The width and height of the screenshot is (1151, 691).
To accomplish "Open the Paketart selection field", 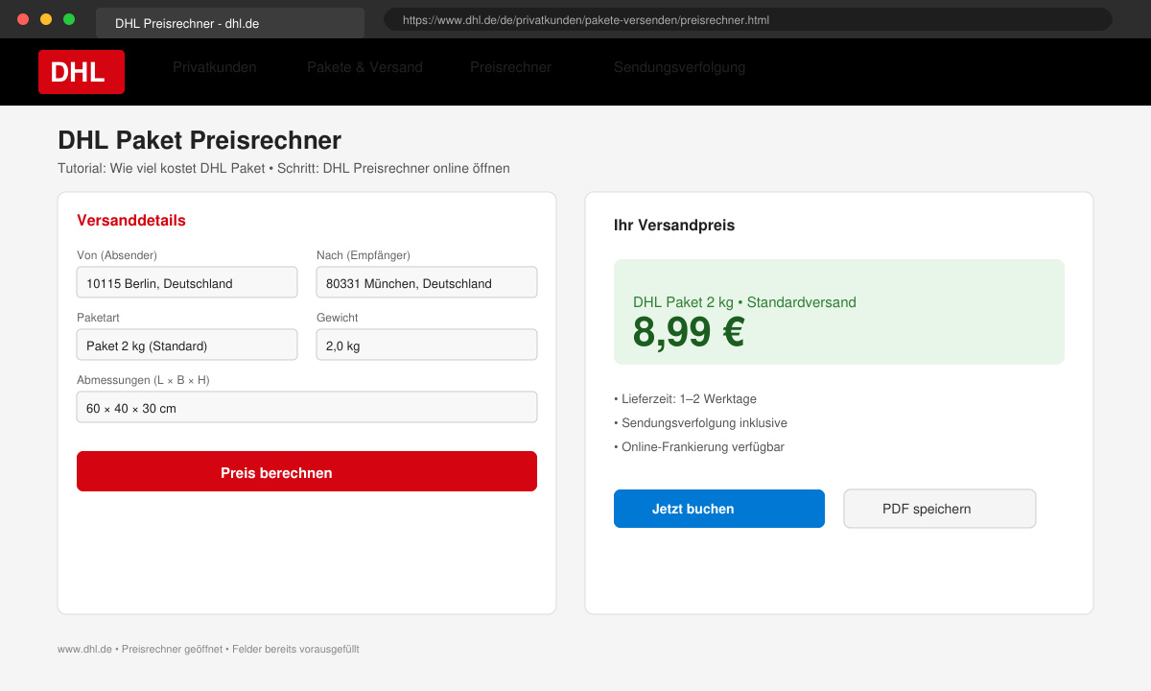I will click(187, 345).
